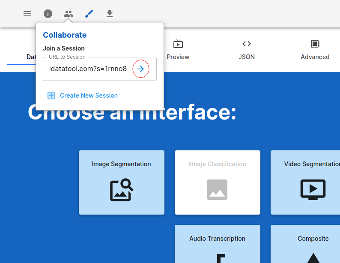340x263 pixels.
Task: Click the arrow to join session
Action: pos(140,69)
